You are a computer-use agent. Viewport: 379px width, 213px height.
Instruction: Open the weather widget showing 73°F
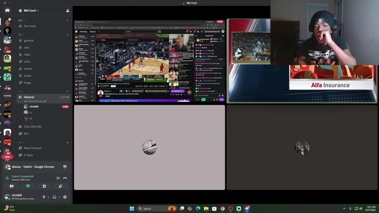tap(9, 209)
